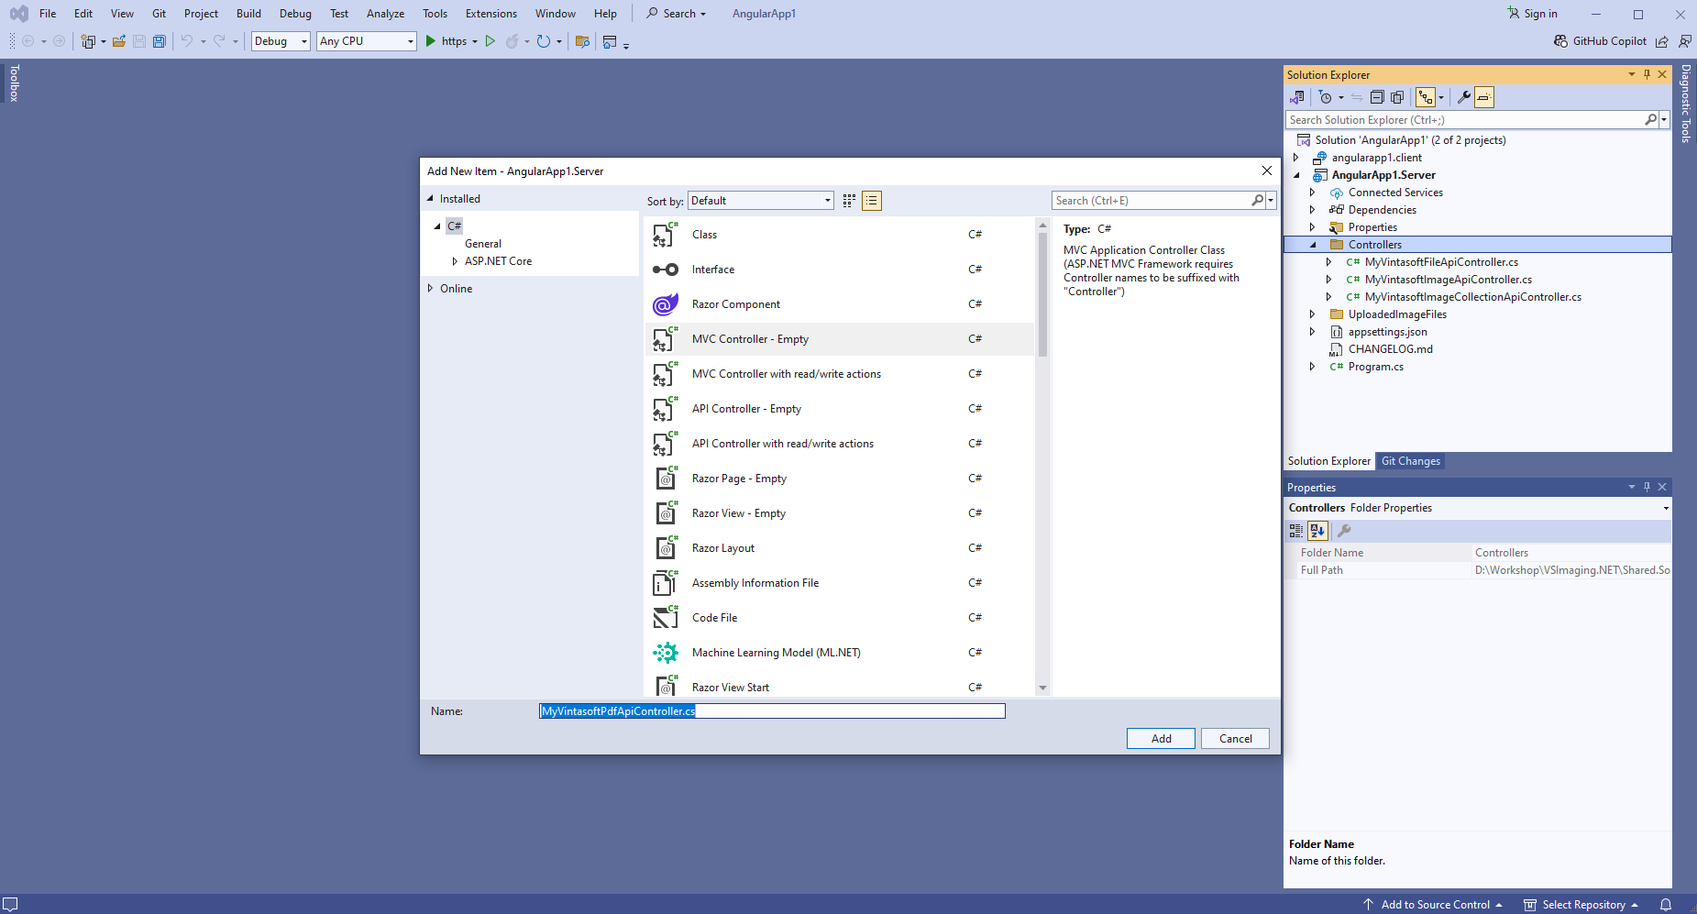Click the Open File folder icon

119,41
